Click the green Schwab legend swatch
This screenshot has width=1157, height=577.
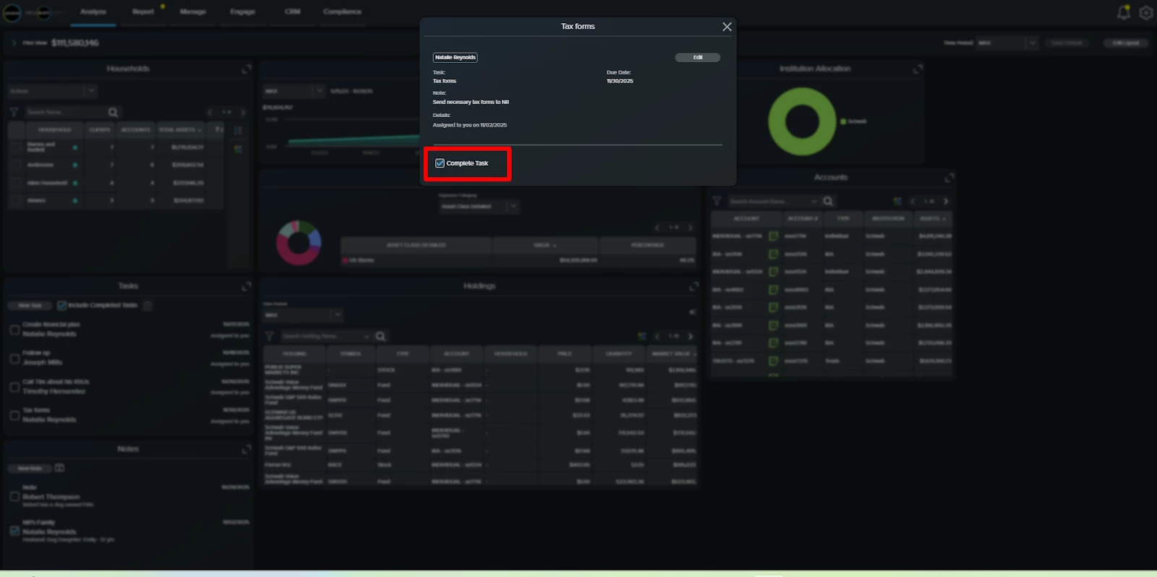click(x=843, y=121)
